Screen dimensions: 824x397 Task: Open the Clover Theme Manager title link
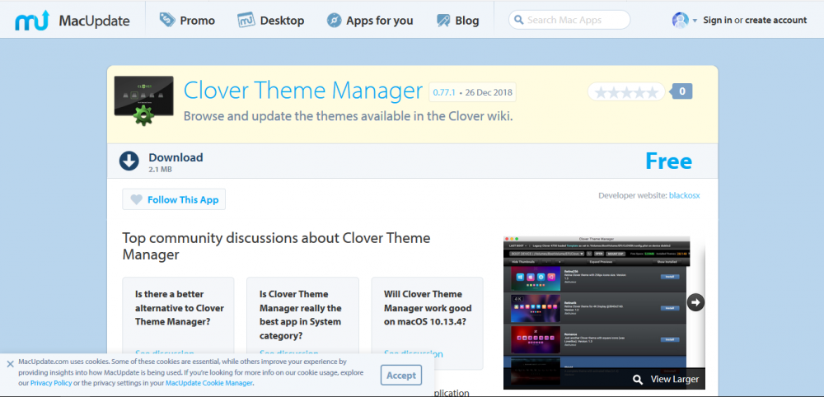(x=303, y=90)
